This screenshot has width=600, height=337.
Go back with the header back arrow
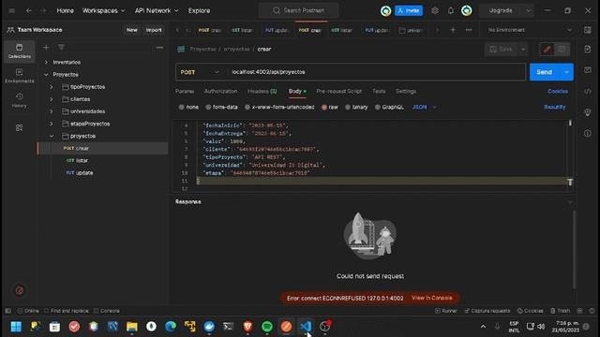(29, 10)
